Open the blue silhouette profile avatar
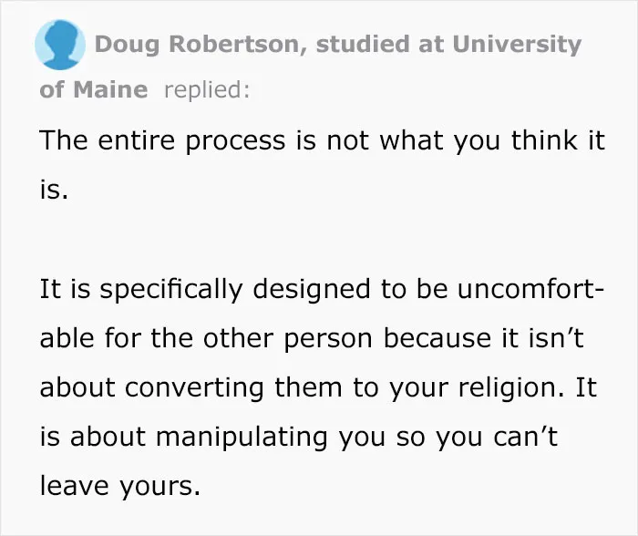This screenshot has height=536, width=638. coord(60,45)
